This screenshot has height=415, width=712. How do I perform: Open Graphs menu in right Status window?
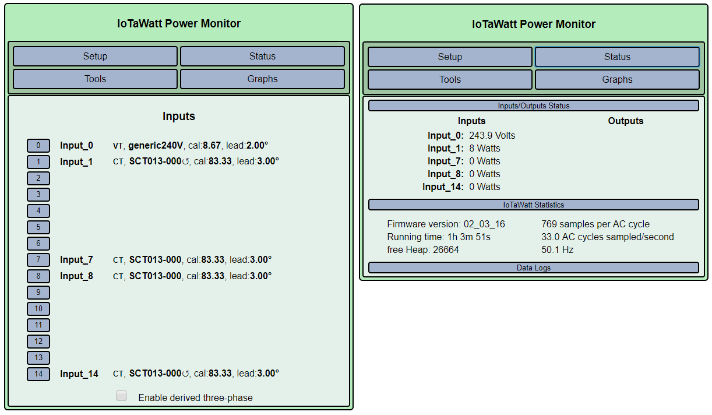pos(617,79)
